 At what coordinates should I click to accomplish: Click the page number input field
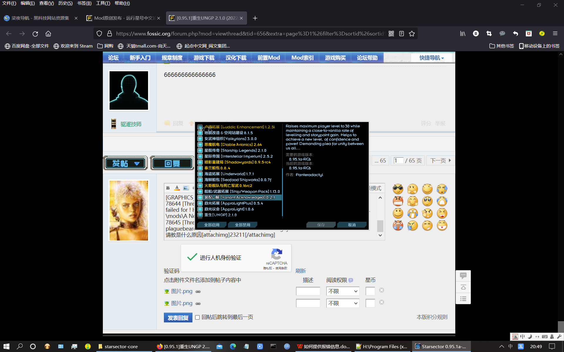[x=398, y=160]
